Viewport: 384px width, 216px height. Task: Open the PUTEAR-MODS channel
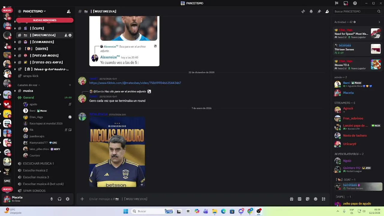pyautogui.click(x=44, y=55)
